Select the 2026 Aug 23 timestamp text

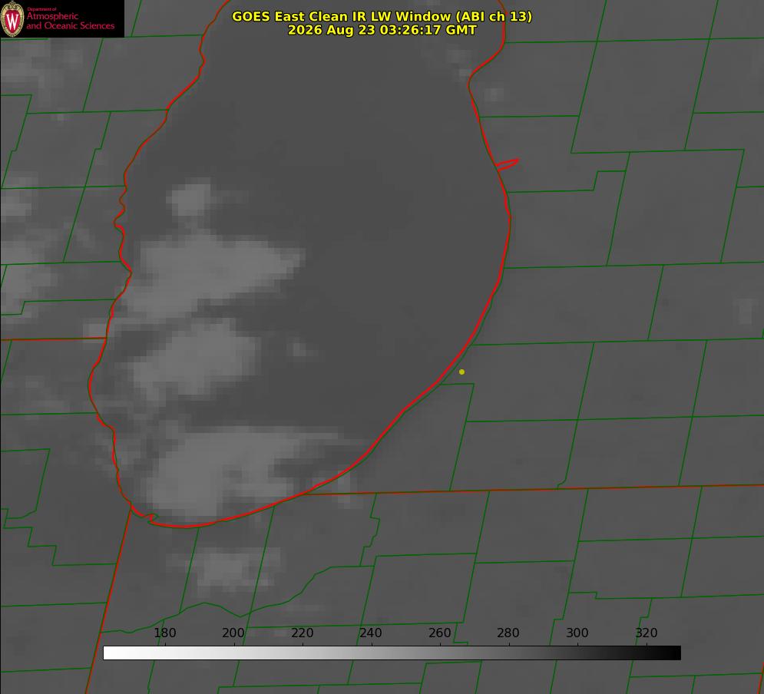click(382, 30)
